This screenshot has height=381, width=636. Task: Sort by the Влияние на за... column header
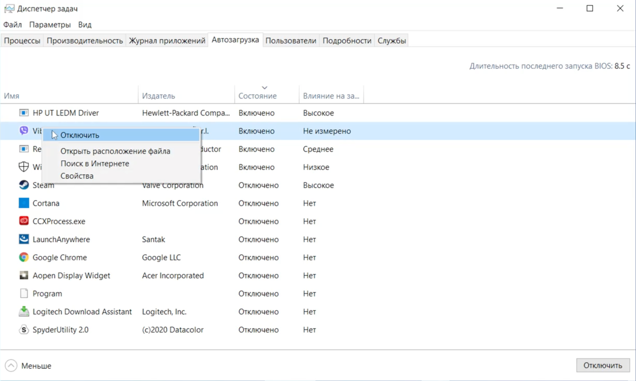pos(331,96)
